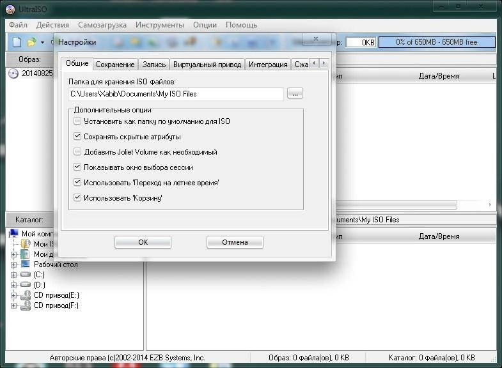Switch to the Виртуальный привод tab

[207, 65]
